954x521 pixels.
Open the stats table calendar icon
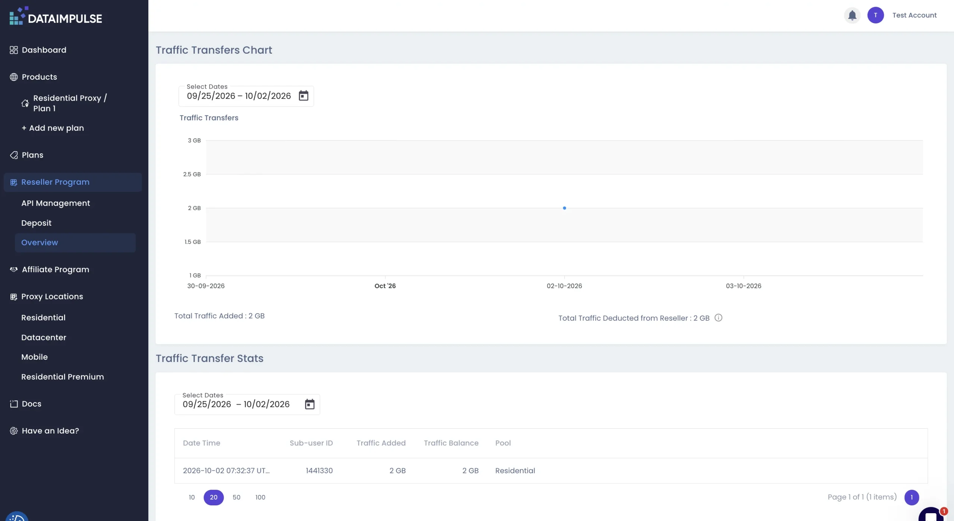pos(310,404)
